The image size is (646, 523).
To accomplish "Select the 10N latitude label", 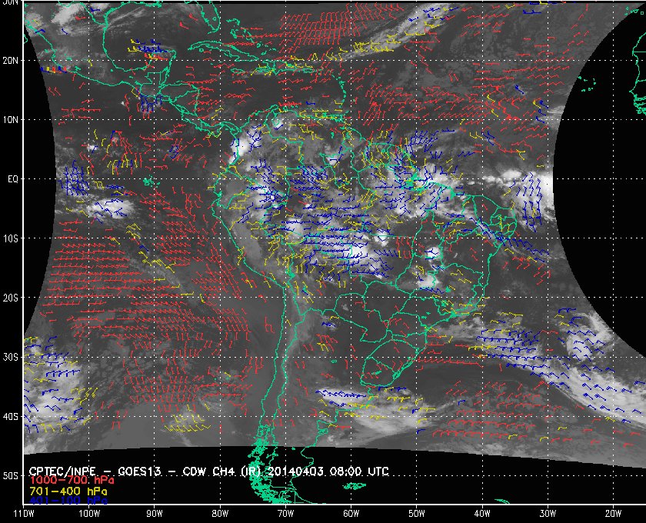I will (10, 120).
